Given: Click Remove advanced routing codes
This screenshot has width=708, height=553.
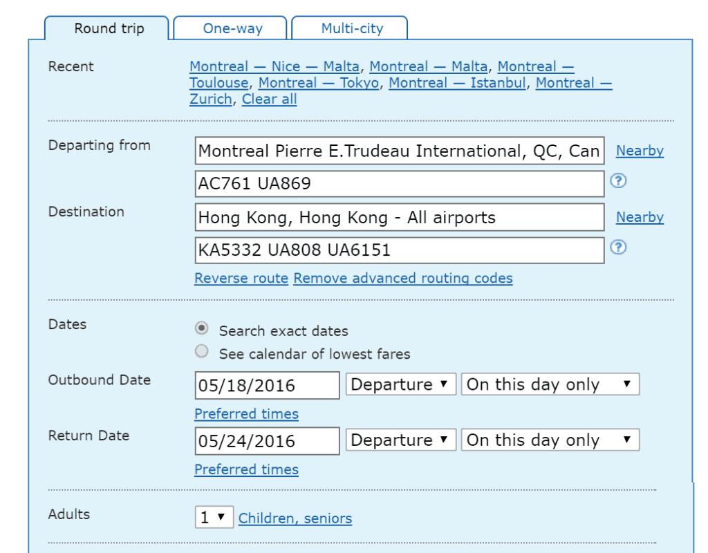Looking at the screenshot, I should pyautogui.click(x=402, y=278).
